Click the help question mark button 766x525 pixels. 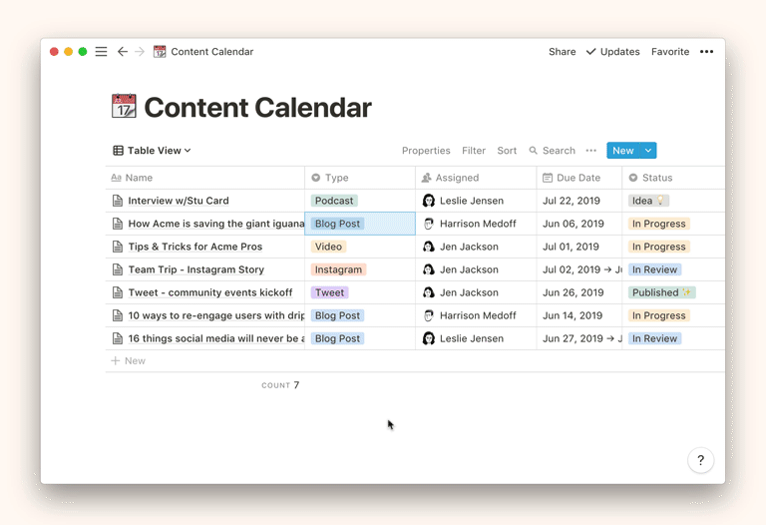[700, 460]
